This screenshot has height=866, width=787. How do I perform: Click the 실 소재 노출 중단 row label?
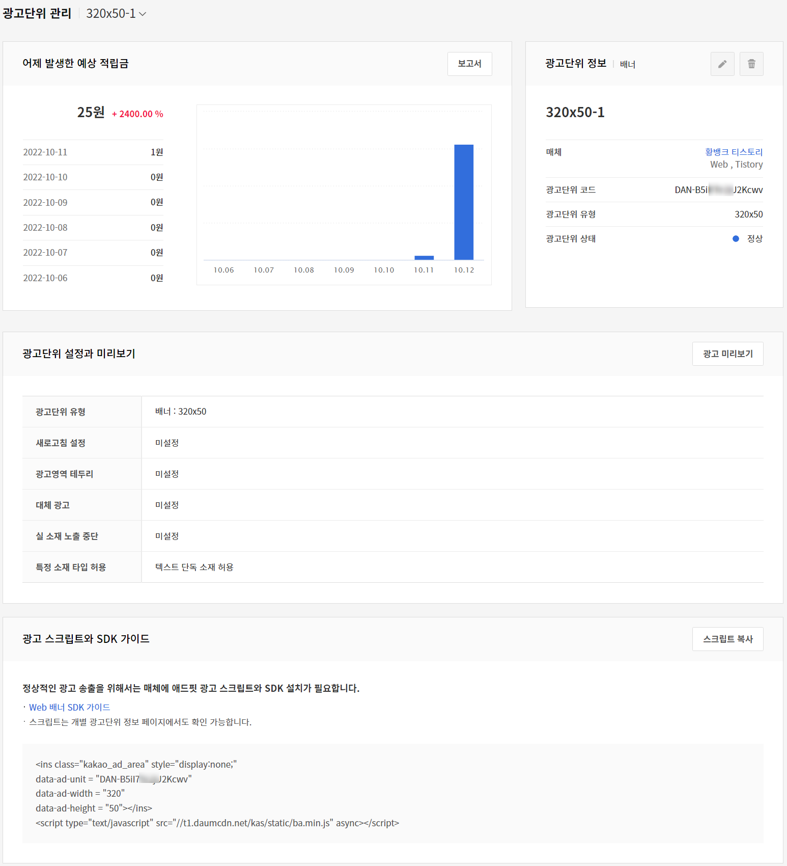pyautogui.click(x=67, y=536)
